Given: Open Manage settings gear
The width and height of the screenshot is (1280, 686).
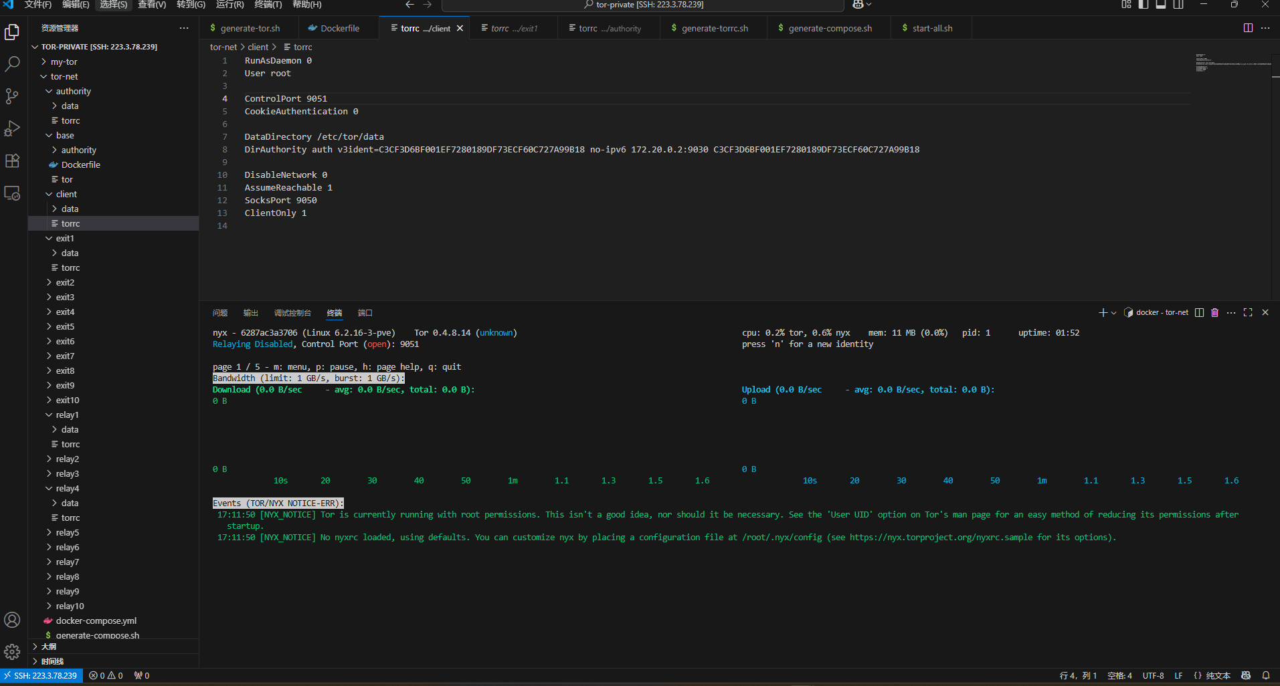Looking at the screenshot, I should (12, 652).
